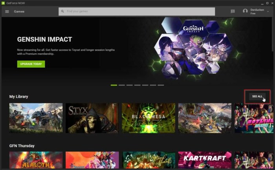Click the user avatar icon

(x=245, y=11)
